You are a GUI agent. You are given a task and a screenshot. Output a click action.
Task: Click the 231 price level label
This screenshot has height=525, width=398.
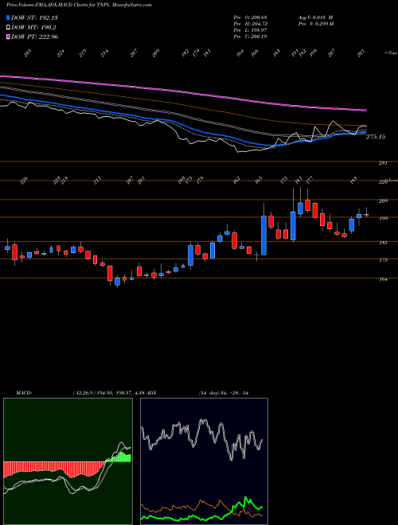point(383,163)
